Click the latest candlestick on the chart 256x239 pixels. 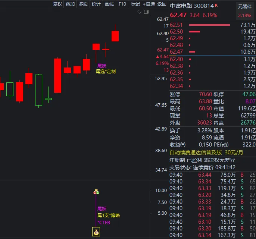[x=115, y=36]
